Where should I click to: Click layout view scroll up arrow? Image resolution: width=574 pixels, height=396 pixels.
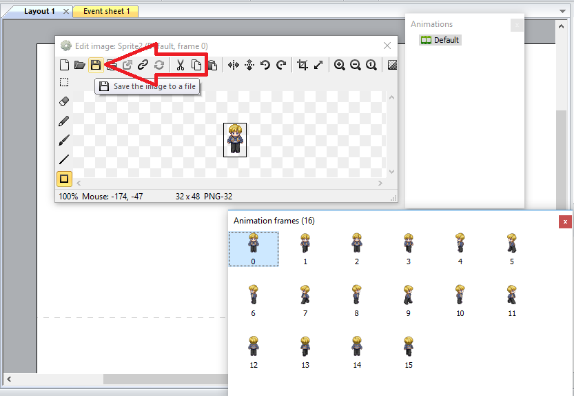click(561, 26)
